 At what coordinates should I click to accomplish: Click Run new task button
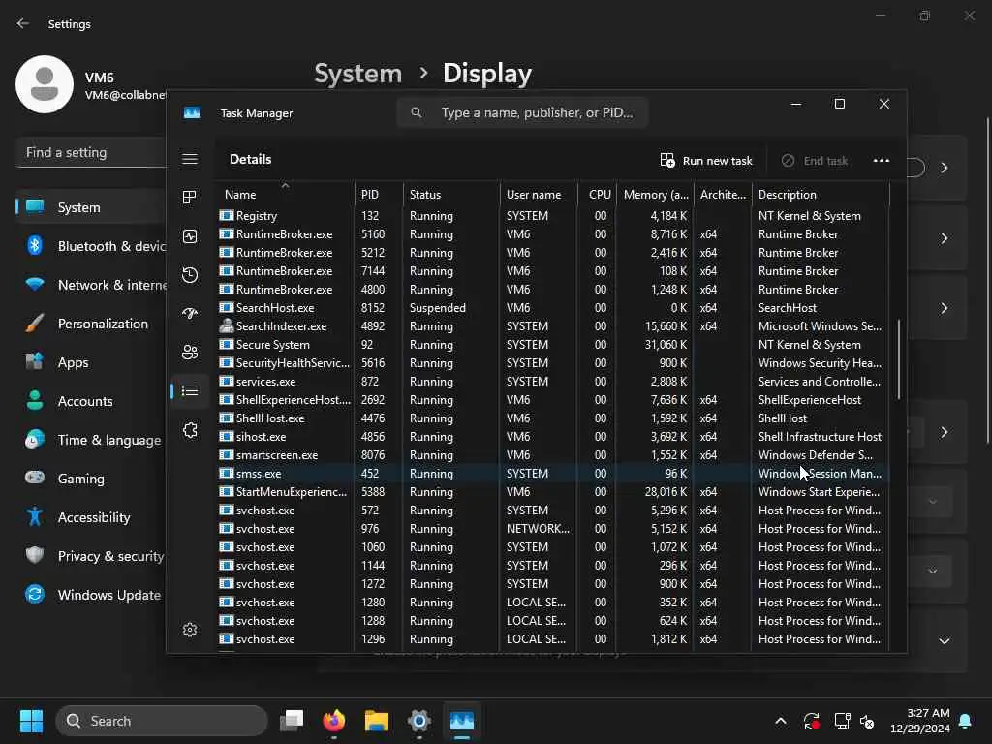click(706, 160)
